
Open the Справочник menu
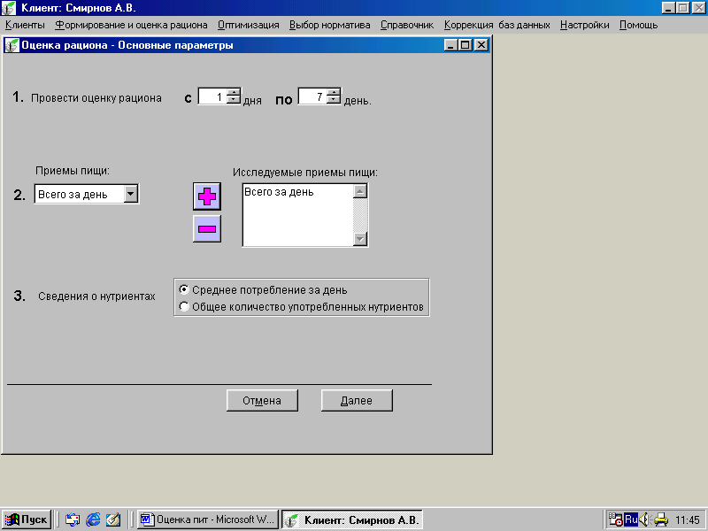(x=407, y=26)
